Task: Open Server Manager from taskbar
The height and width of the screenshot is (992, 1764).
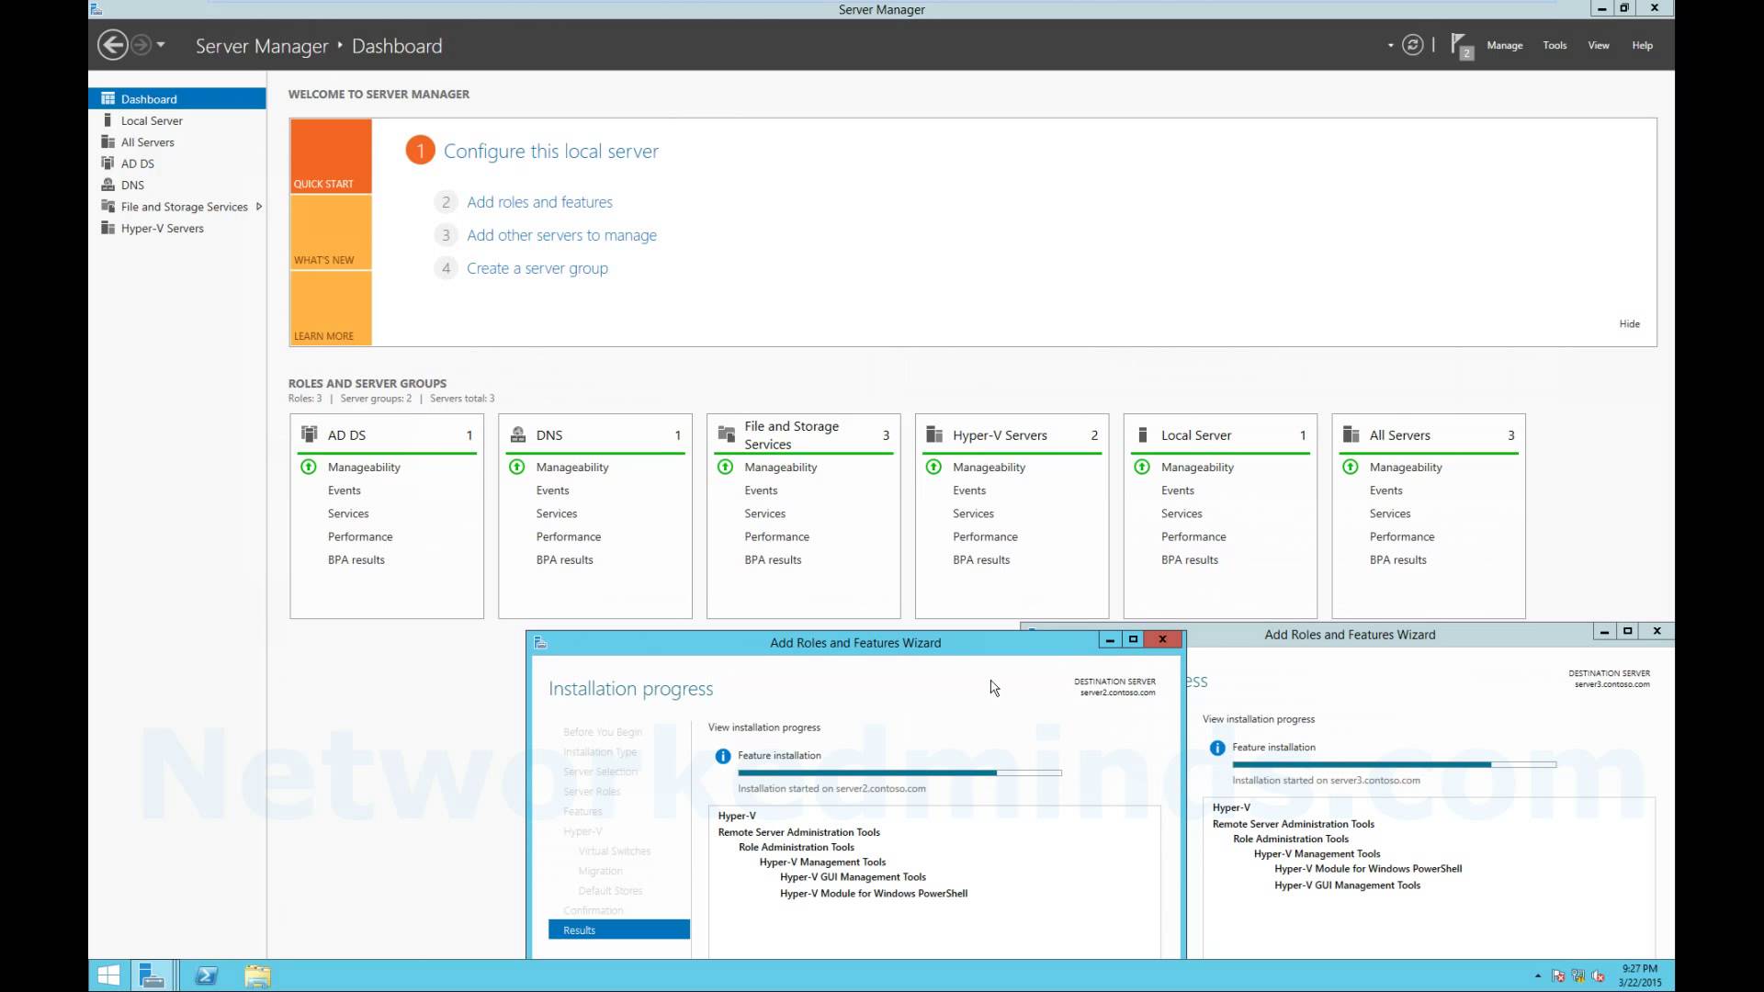Action: pos(152,975)
